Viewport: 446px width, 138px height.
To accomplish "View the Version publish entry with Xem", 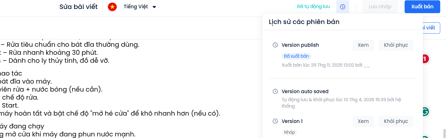I will [x=363, y=45].
